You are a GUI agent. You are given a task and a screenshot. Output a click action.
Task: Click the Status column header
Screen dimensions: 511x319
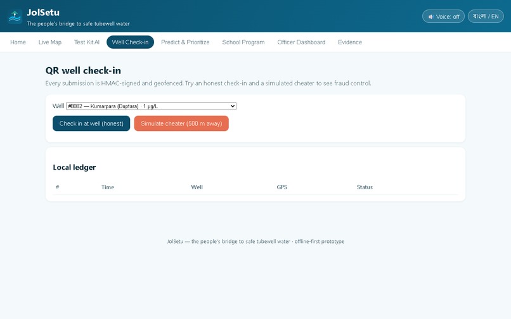click(365, 187)
